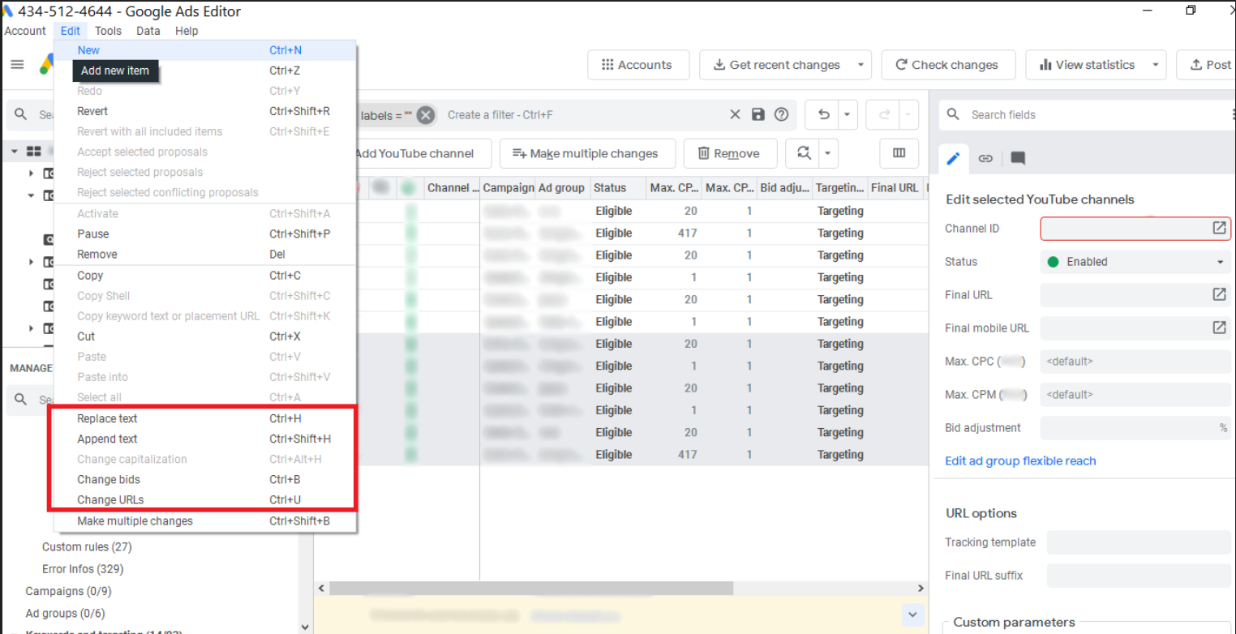Choose New from the Edit menu
The image size is (1236, 634).
coord(205,50)
